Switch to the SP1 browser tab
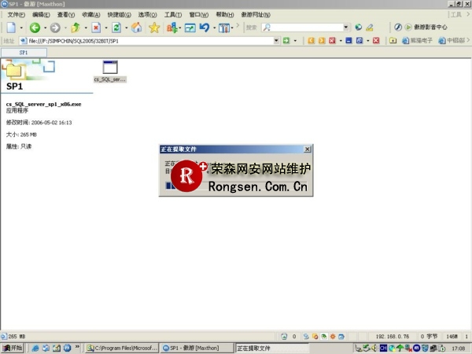The image size is (472, 354). (24, 53)
